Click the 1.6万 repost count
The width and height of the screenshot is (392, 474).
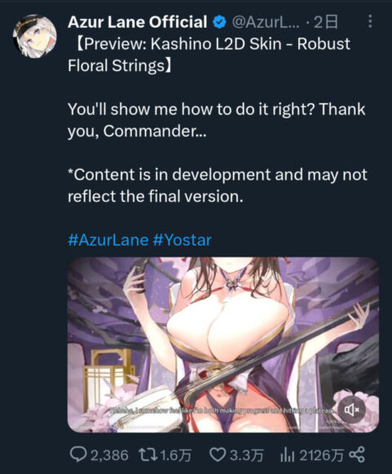[176, 455]
